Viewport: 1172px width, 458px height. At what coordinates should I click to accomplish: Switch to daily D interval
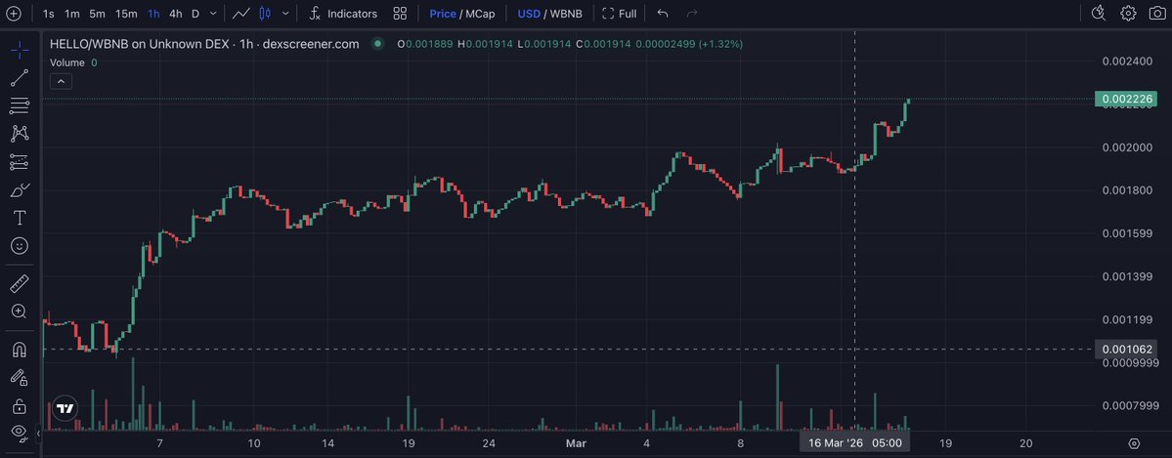[x=195, y=14]
